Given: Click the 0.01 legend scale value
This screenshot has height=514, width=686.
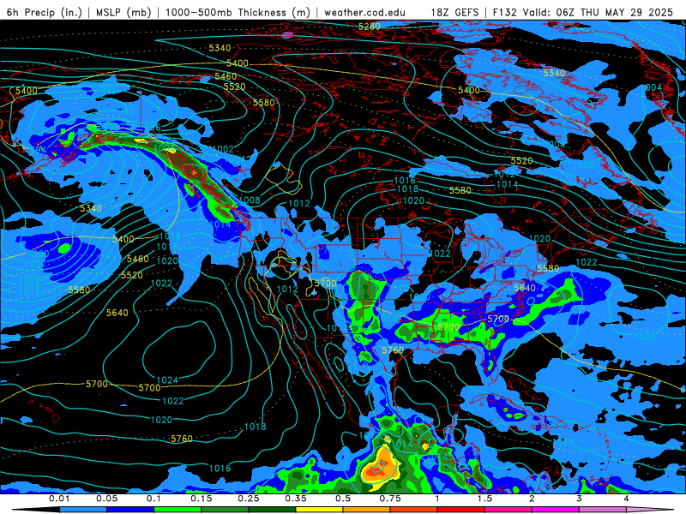Looking at the screenshot, I should coord(59,499).
